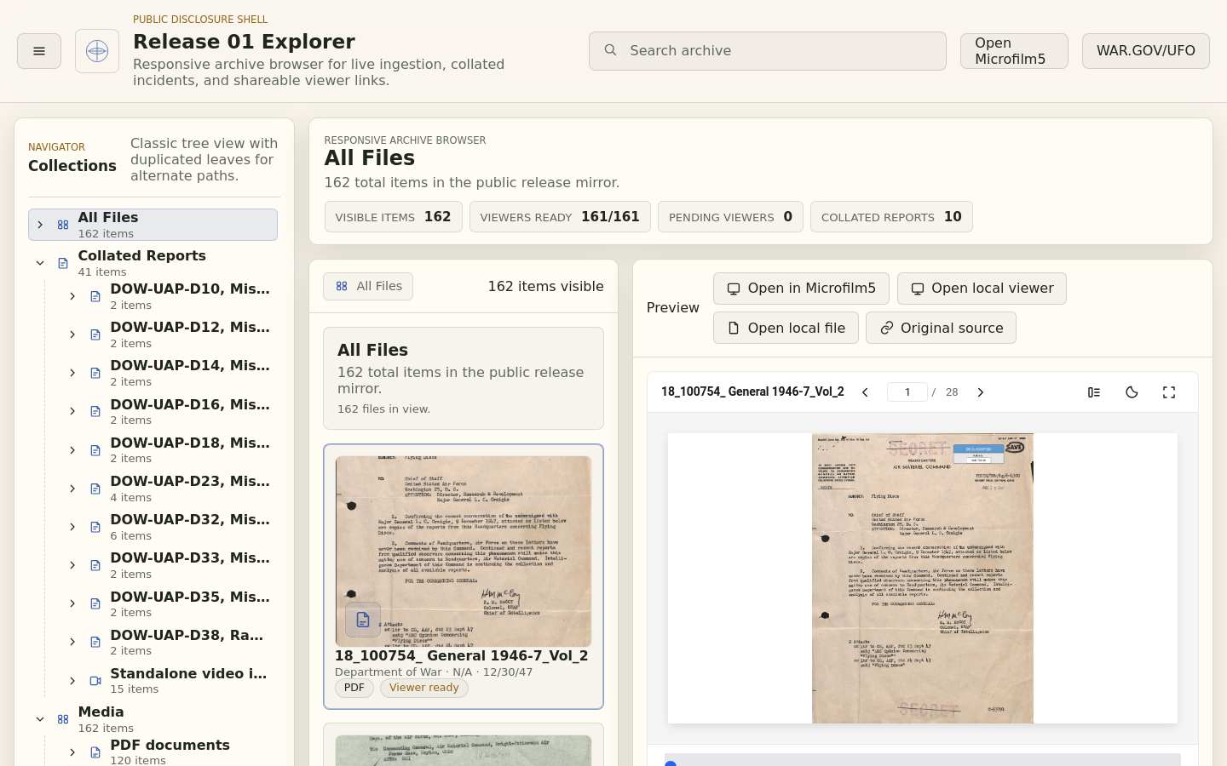
Task: Click the PDF tag on file card
Action: point(354,688)
